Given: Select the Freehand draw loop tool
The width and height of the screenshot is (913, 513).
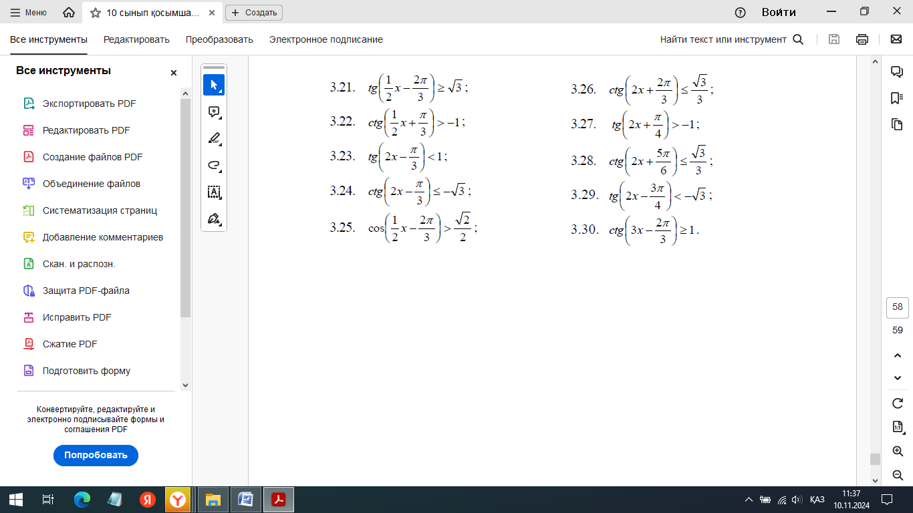Looking at the screenshot, I should click(x=214, y=165).
